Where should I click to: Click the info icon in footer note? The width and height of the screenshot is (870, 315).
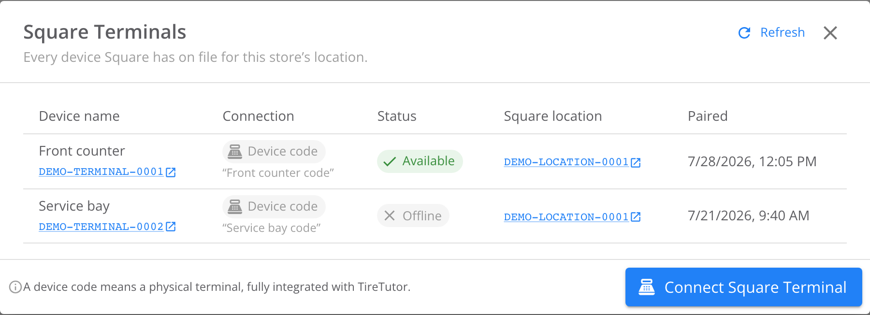pos(15,287)
